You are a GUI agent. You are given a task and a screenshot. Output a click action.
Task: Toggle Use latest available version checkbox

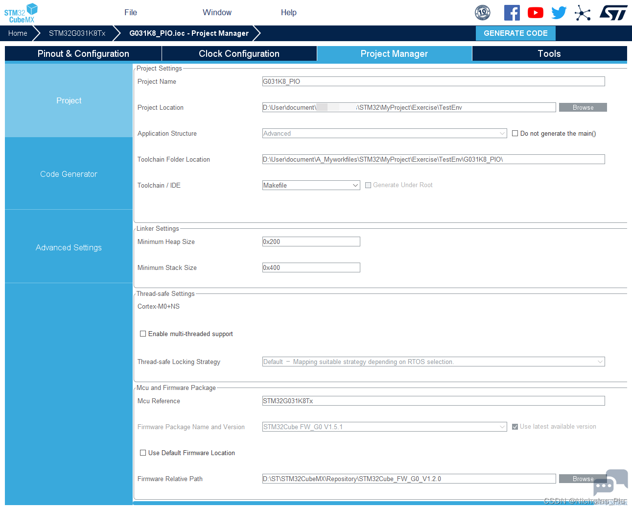click(x=515, y=427)
